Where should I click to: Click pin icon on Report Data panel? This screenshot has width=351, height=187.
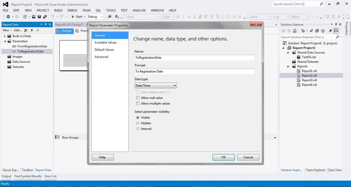point(46,25)
